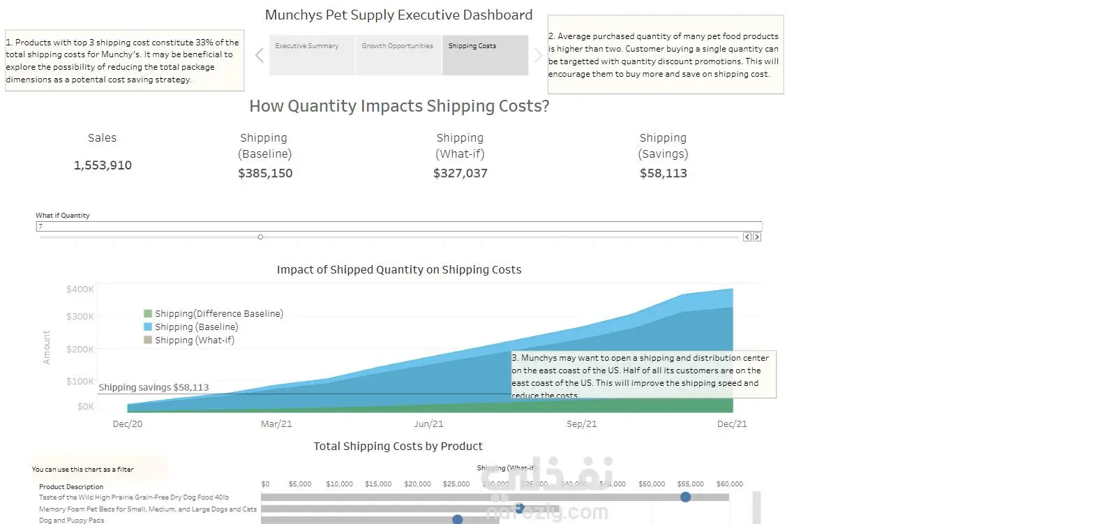This screenshot has width=1094, height=524.
Task: Select the Shipping (Savings) value $58,113
Action: (664, 173)
